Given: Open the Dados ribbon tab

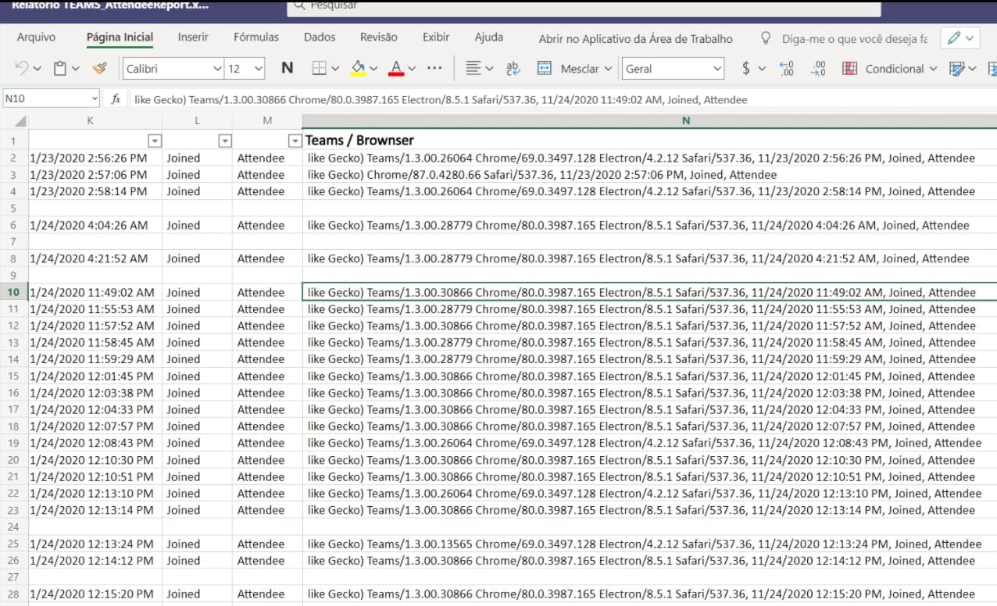Looking at the screenshot, I should [x=320, y=37].
